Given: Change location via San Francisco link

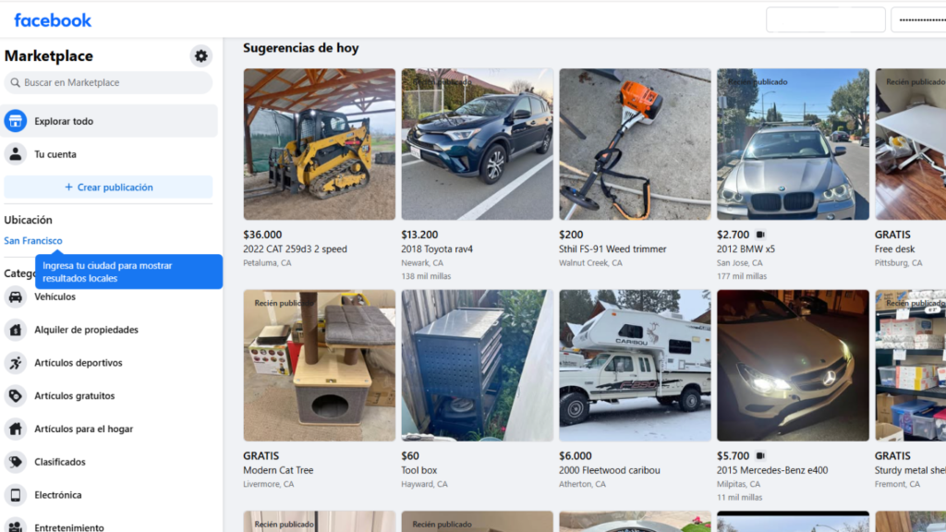Looking at the screenshot, I should (33, 241).
